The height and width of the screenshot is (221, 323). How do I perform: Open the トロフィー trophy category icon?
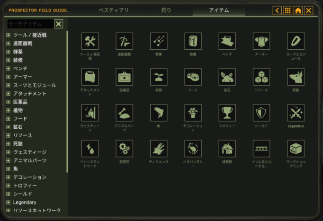pyautogui.click(x=227, y=113)
